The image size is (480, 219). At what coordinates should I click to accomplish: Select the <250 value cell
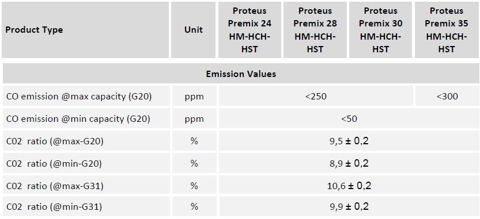click(x=316, y=96)
